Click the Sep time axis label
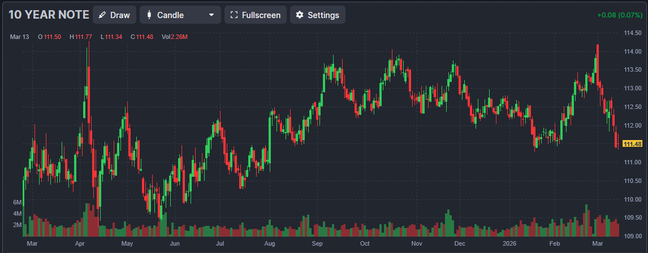 [317, 243]
